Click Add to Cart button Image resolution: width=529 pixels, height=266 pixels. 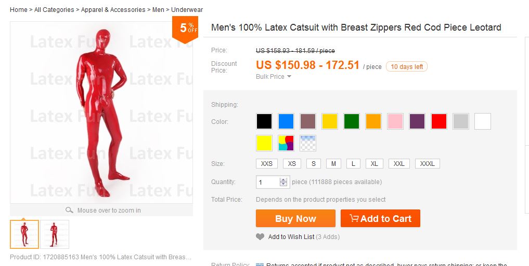tap(380, 218)
